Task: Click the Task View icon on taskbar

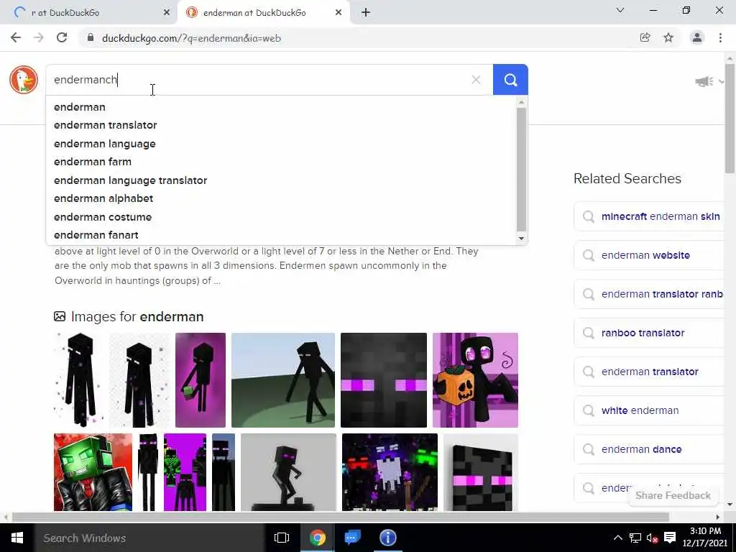Action: click(x=282, y=538)
